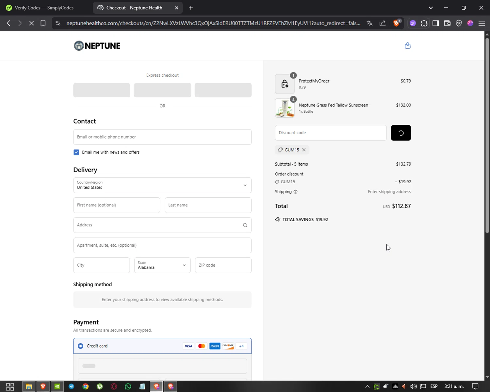Stop page loading with X button

31,23
